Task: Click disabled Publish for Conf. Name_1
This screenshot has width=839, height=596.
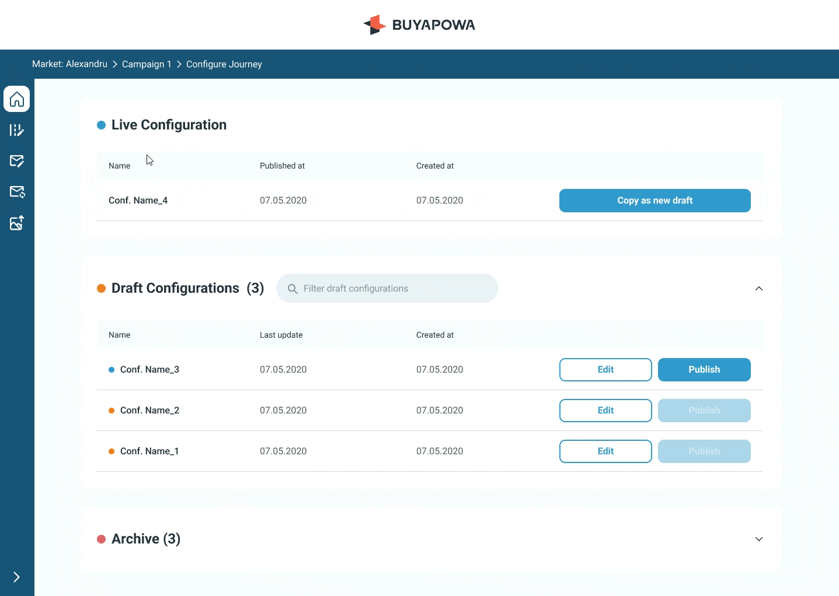Action: pos(704,451)
